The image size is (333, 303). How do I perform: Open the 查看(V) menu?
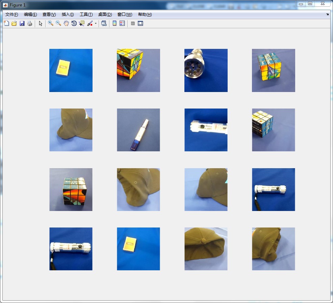tap(49, 14)
